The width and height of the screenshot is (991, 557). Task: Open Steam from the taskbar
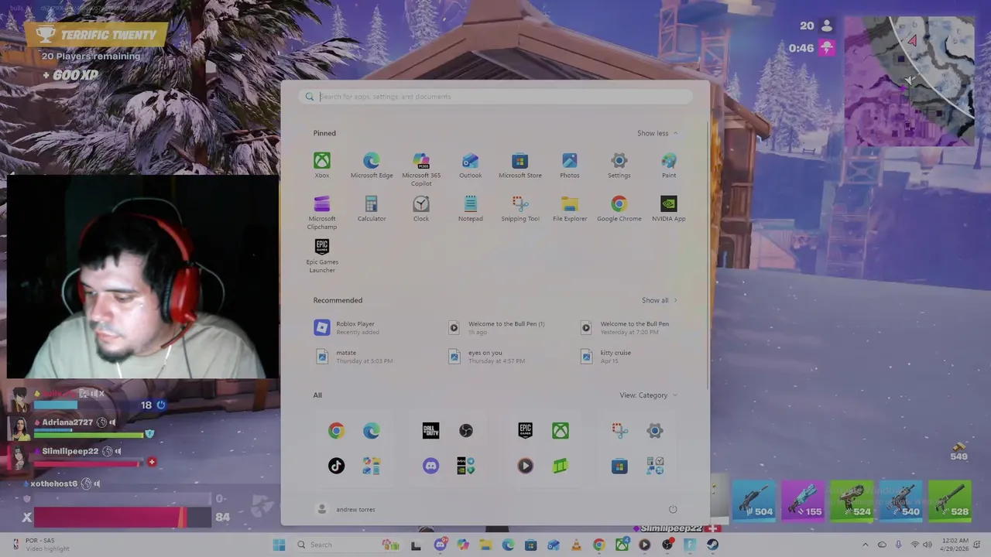tap(712, 545)
